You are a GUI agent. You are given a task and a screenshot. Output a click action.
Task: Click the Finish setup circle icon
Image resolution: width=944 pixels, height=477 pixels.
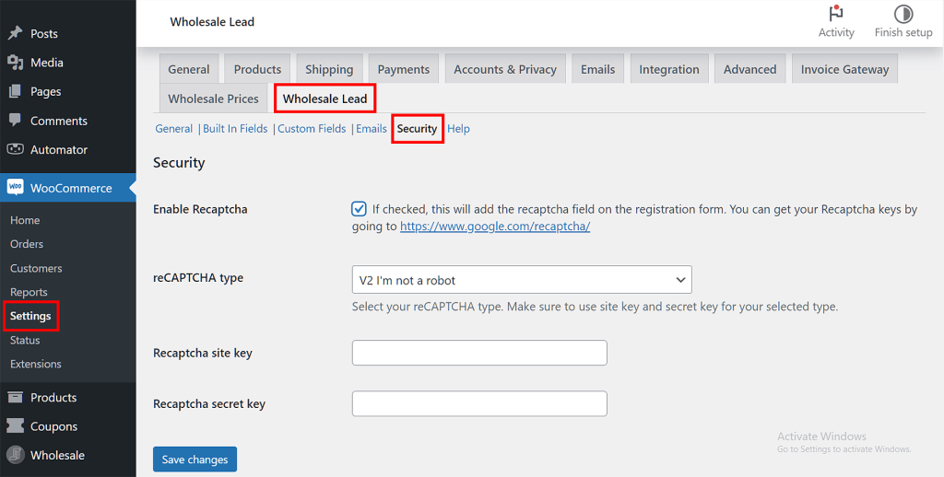coord(903,14)
